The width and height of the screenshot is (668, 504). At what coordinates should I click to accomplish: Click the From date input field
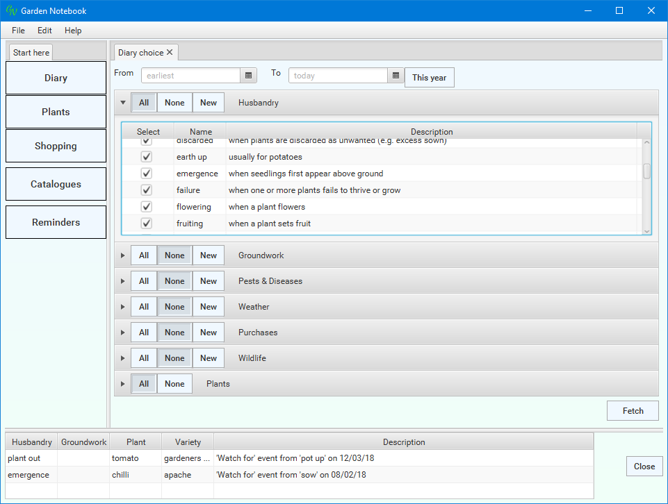coord(191,76)
